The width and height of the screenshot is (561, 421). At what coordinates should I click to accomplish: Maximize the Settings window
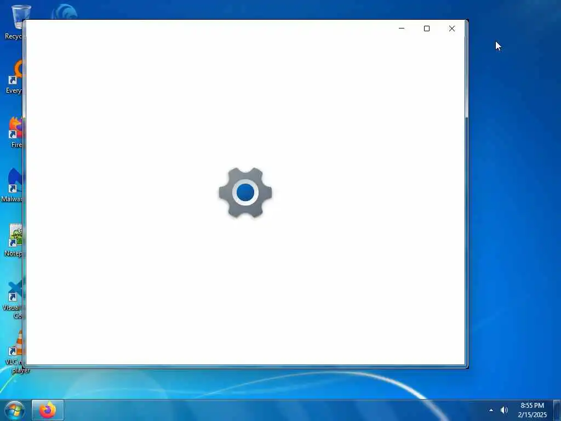point(426,29)
